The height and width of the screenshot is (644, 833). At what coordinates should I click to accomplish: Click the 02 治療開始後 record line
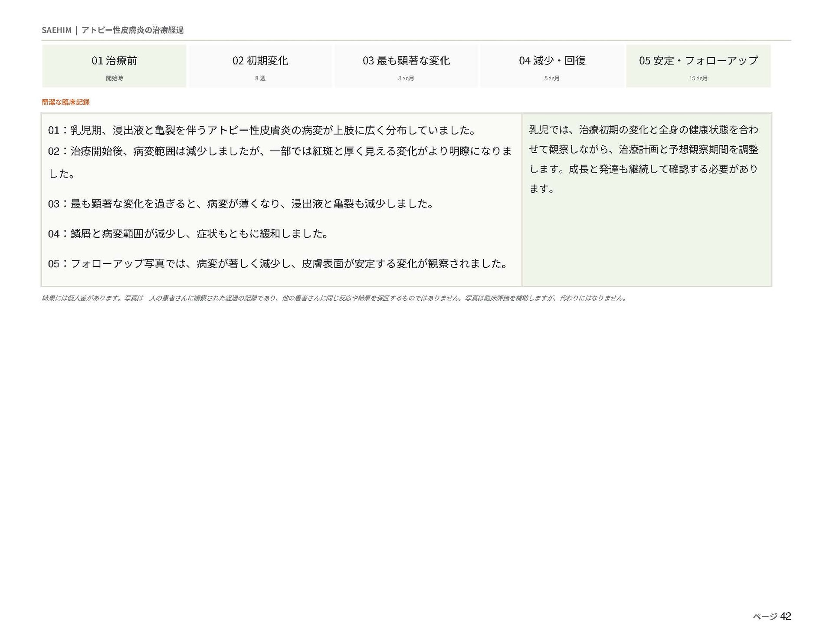[280, 162]
